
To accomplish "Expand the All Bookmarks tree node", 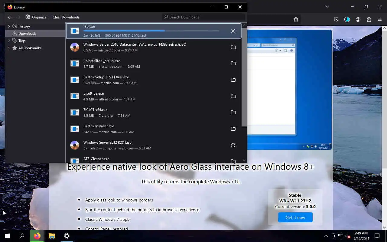I will tap(9, 48).
